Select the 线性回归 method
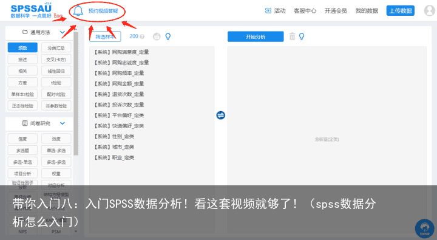This screenshot has width=437, height=240. (56, 71)
